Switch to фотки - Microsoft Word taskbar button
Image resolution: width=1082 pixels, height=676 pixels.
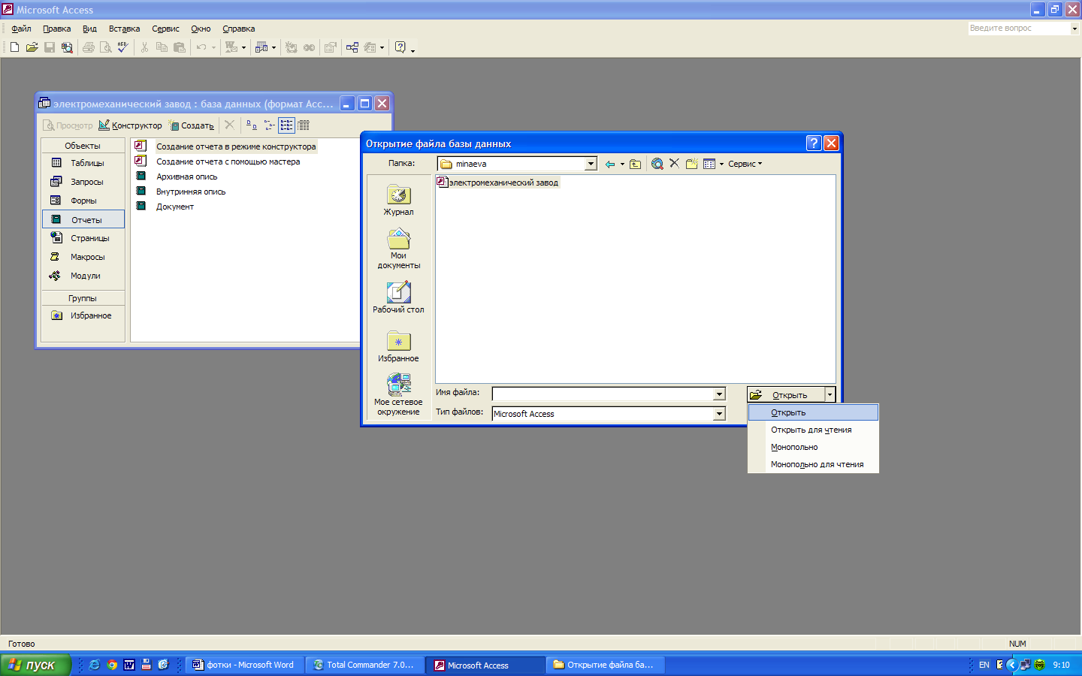244,665
